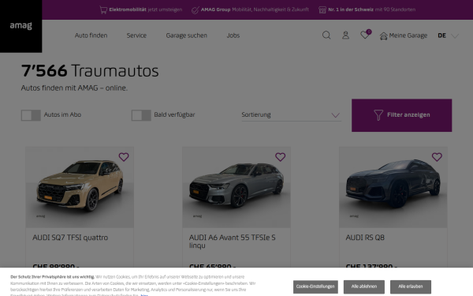Screen dimensions: 473x296
Task: Click the AUDI RS Q8 title
Action: click(365, 238)
